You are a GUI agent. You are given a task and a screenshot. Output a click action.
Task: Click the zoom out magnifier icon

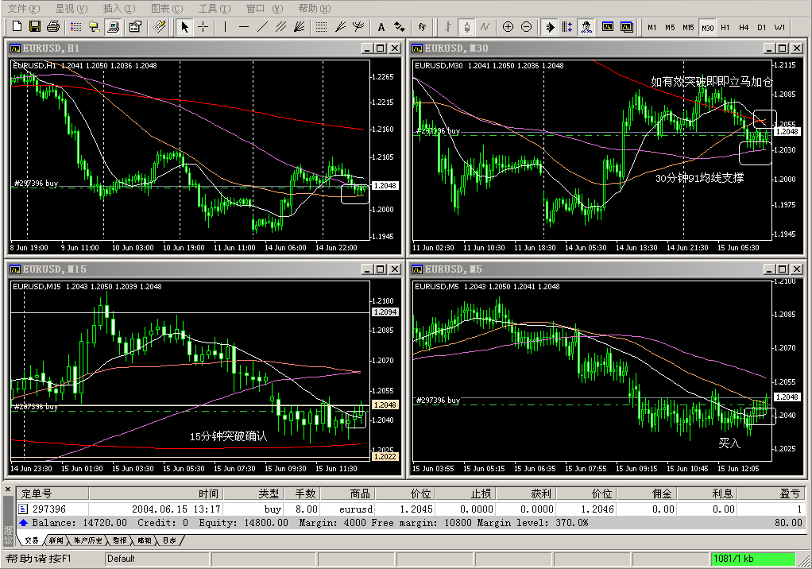pyautogui.click(x=526, y=27)
